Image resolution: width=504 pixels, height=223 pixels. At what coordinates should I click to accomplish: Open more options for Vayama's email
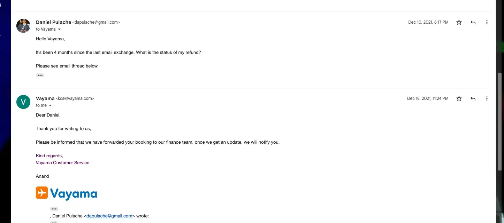click(487, 98)
